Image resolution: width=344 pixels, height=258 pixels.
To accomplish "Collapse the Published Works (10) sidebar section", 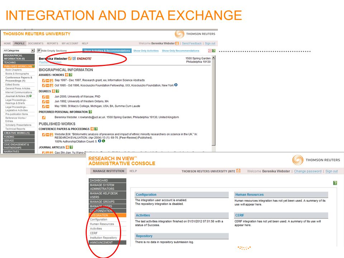I will tap(19, 66).
